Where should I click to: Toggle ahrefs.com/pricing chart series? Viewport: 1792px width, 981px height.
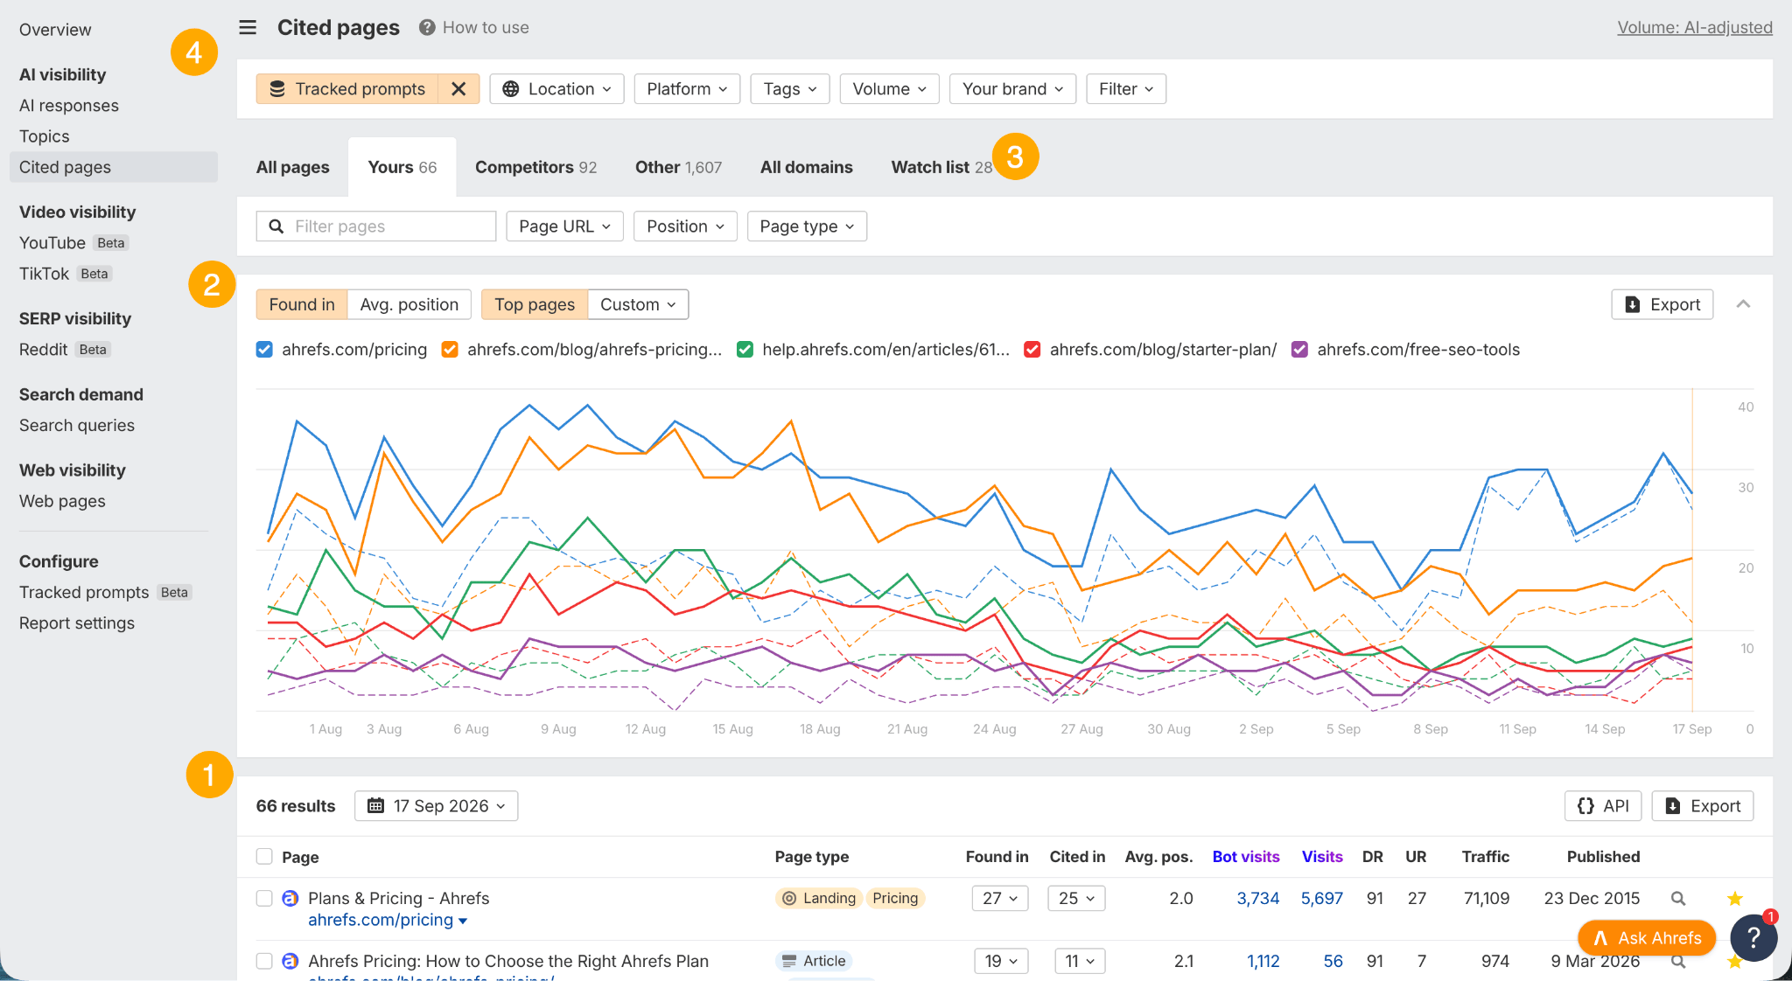[264, 350]
